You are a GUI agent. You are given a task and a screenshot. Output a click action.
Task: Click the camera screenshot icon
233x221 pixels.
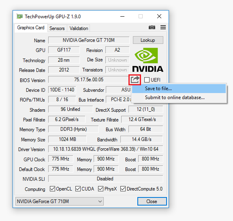coord(152,27)
